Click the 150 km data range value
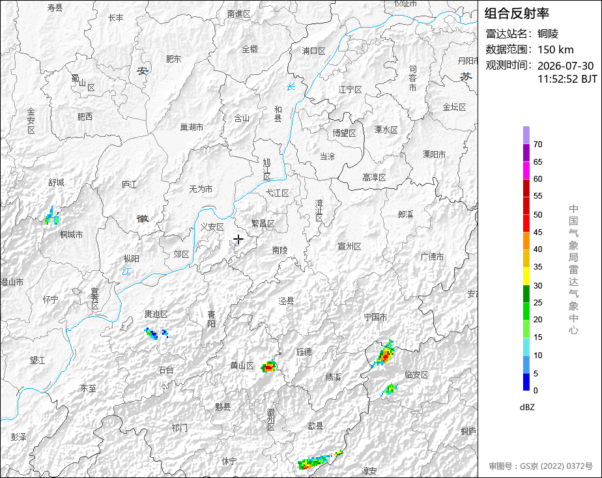The image size is (602, 478). tap(556, 49)
